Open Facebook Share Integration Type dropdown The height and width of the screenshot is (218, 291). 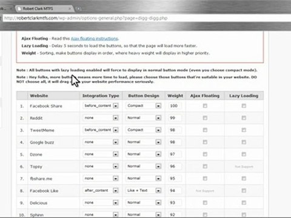tap(101, 106)
